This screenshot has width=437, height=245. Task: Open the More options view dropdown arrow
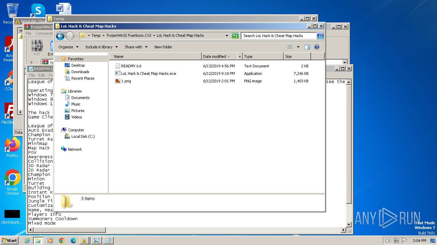298,47
